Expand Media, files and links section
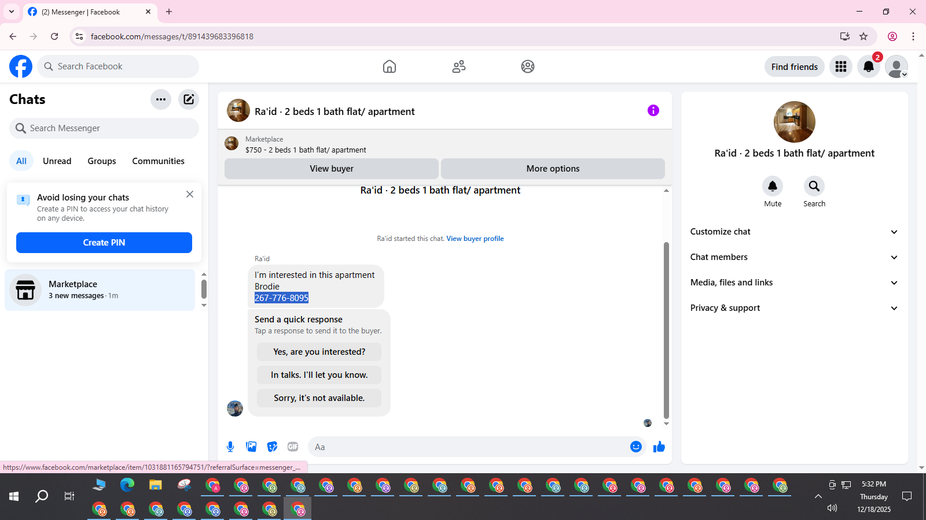This screenshot has width=926, height=520. [x=794, y=283]
